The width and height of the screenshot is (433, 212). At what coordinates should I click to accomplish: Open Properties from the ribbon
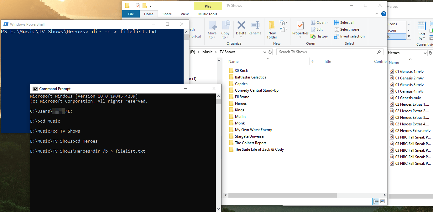pyautogui.click(x=300, y=26)
